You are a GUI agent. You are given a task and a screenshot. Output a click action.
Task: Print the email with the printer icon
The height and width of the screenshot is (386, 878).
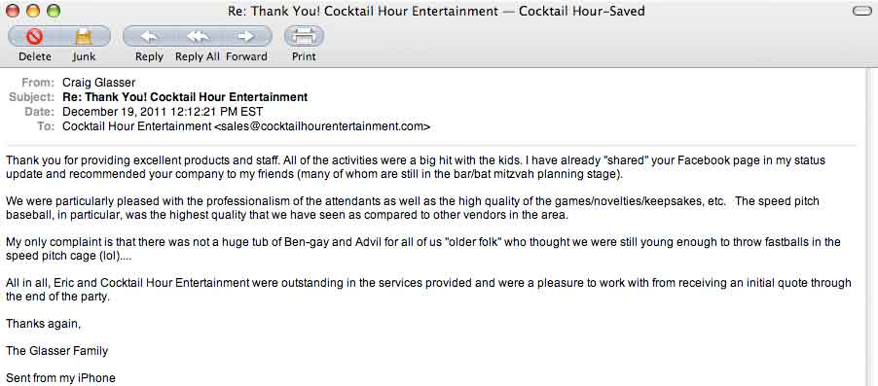(x=304, y=36)
